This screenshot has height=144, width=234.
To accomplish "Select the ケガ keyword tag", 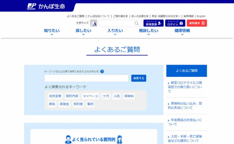I will click(106, 96).
